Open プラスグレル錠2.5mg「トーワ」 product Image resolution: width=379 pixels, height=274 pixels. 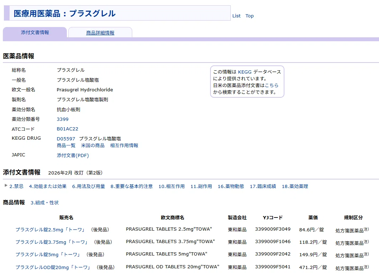pos(50,230)
